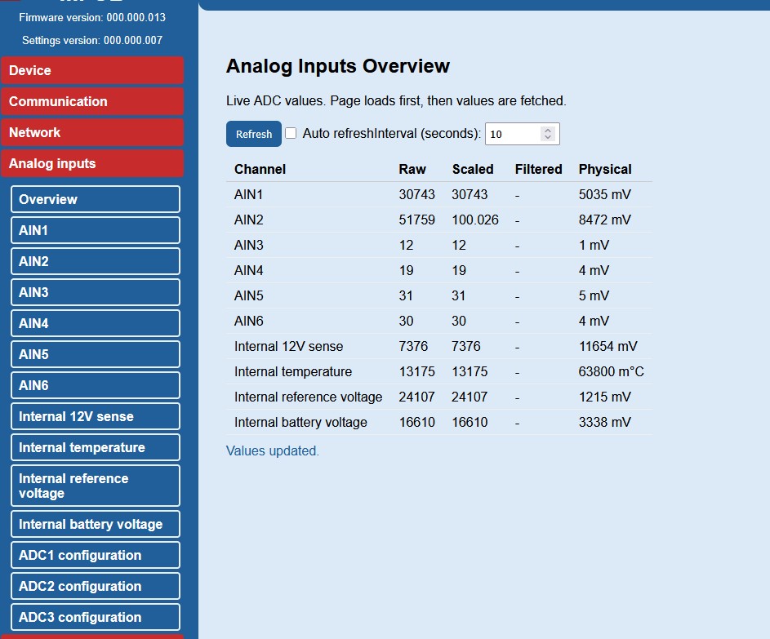Select AIN4 in the sidebar
The width and height of the screenshot is (770, 639).
point(95,323)
